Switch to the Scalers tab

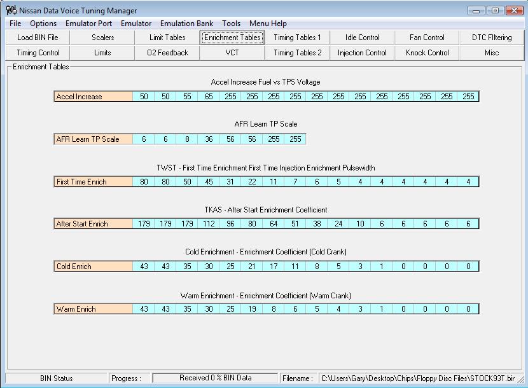(x=102, y=38)
